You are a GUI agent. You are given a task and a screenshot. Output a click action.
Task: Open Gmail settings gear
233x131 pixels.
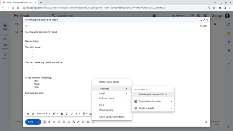[199, 16]
